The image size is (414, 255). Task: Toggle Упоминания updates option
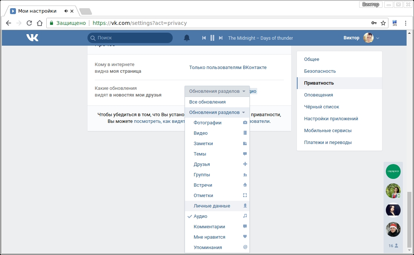[x=217, y=247]
